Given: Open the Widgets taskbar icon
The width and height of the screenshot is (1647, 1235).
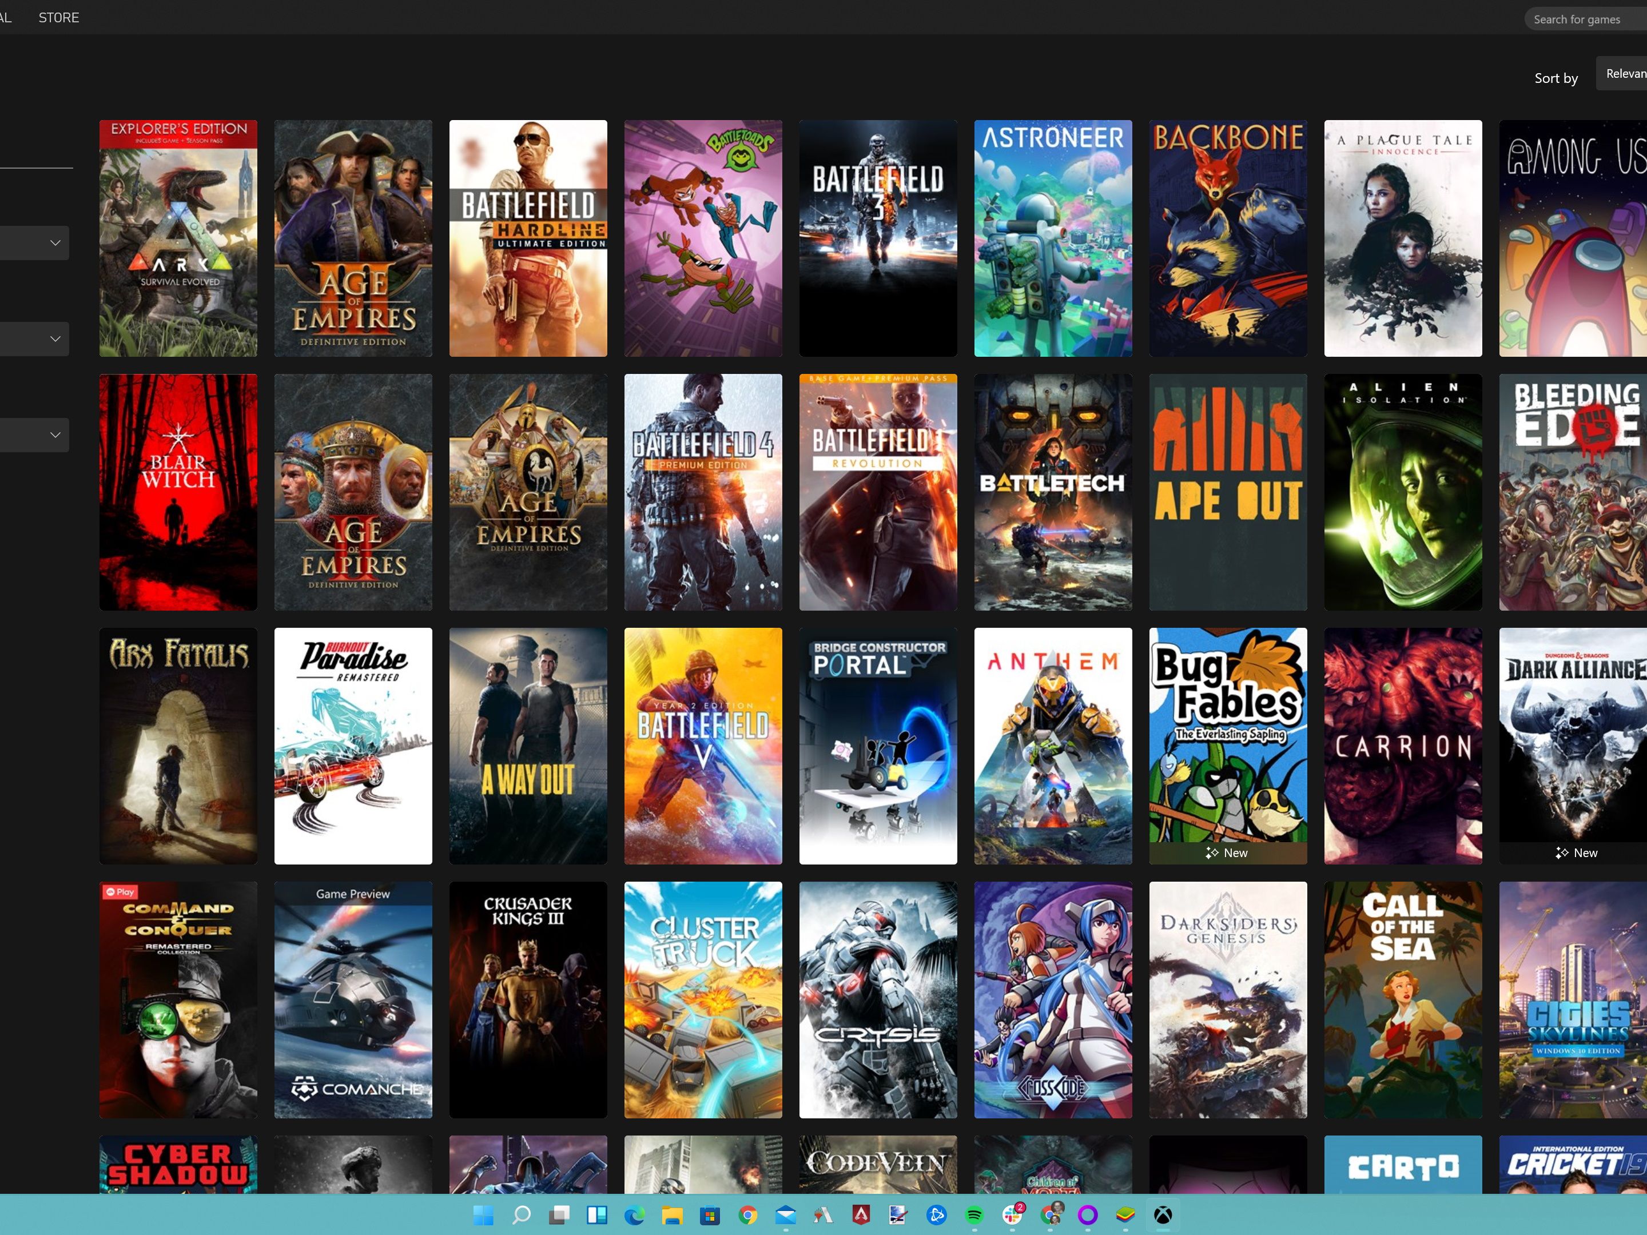Looking at the screenshot, I should point(596,1216).
